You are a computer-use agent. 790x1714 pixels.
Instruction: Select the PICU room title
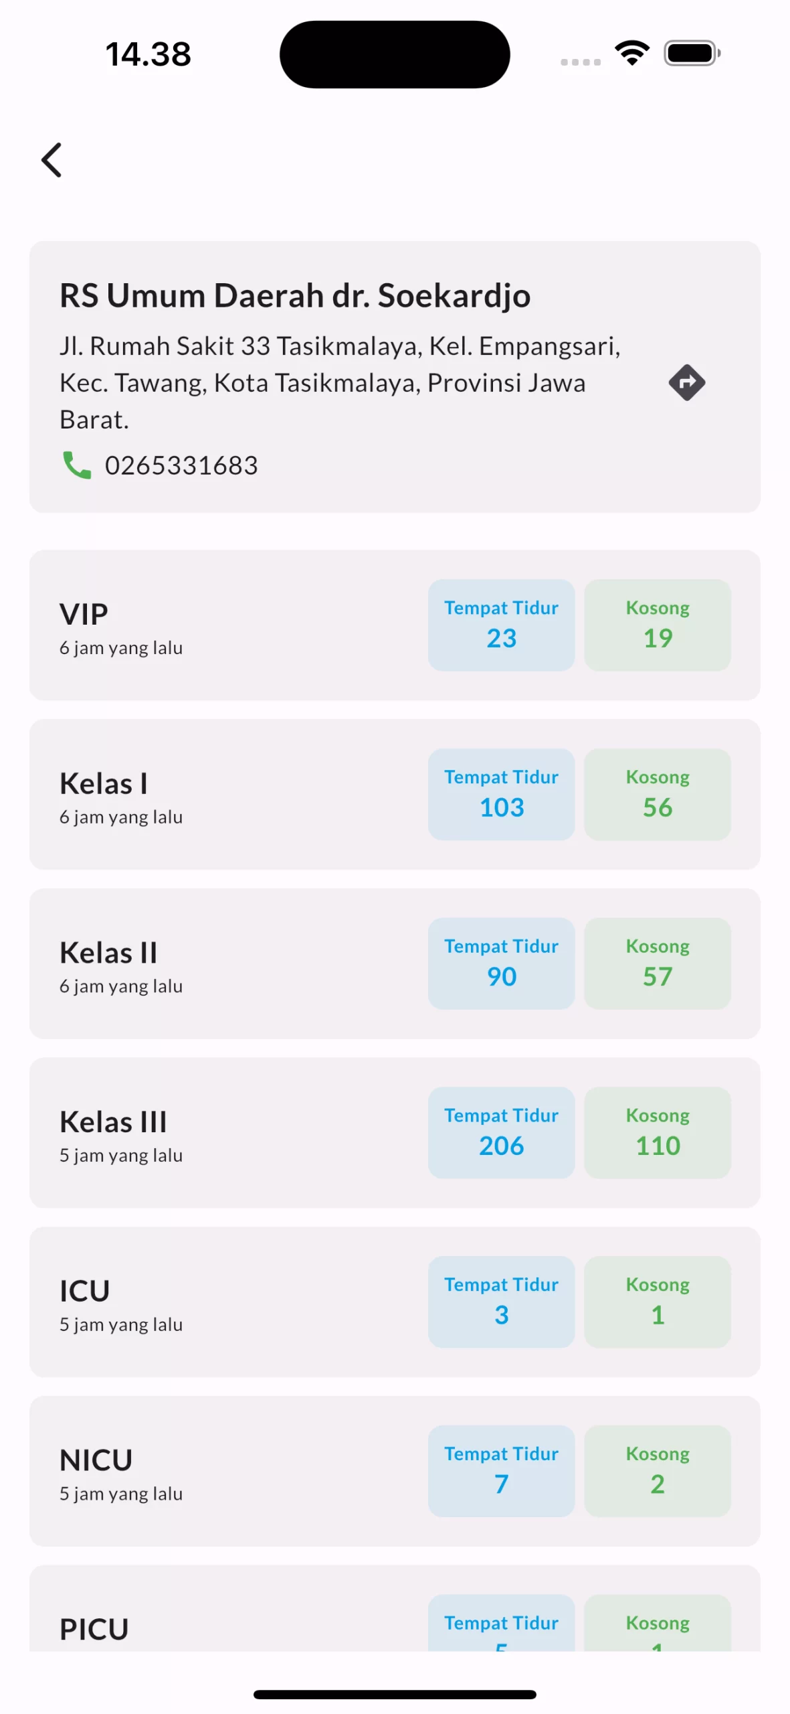94,1629
